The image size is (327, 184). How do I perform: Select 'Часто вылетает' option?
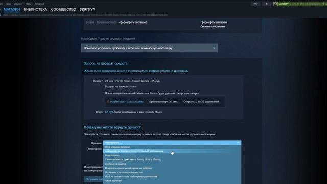click(x=172, y=181)
